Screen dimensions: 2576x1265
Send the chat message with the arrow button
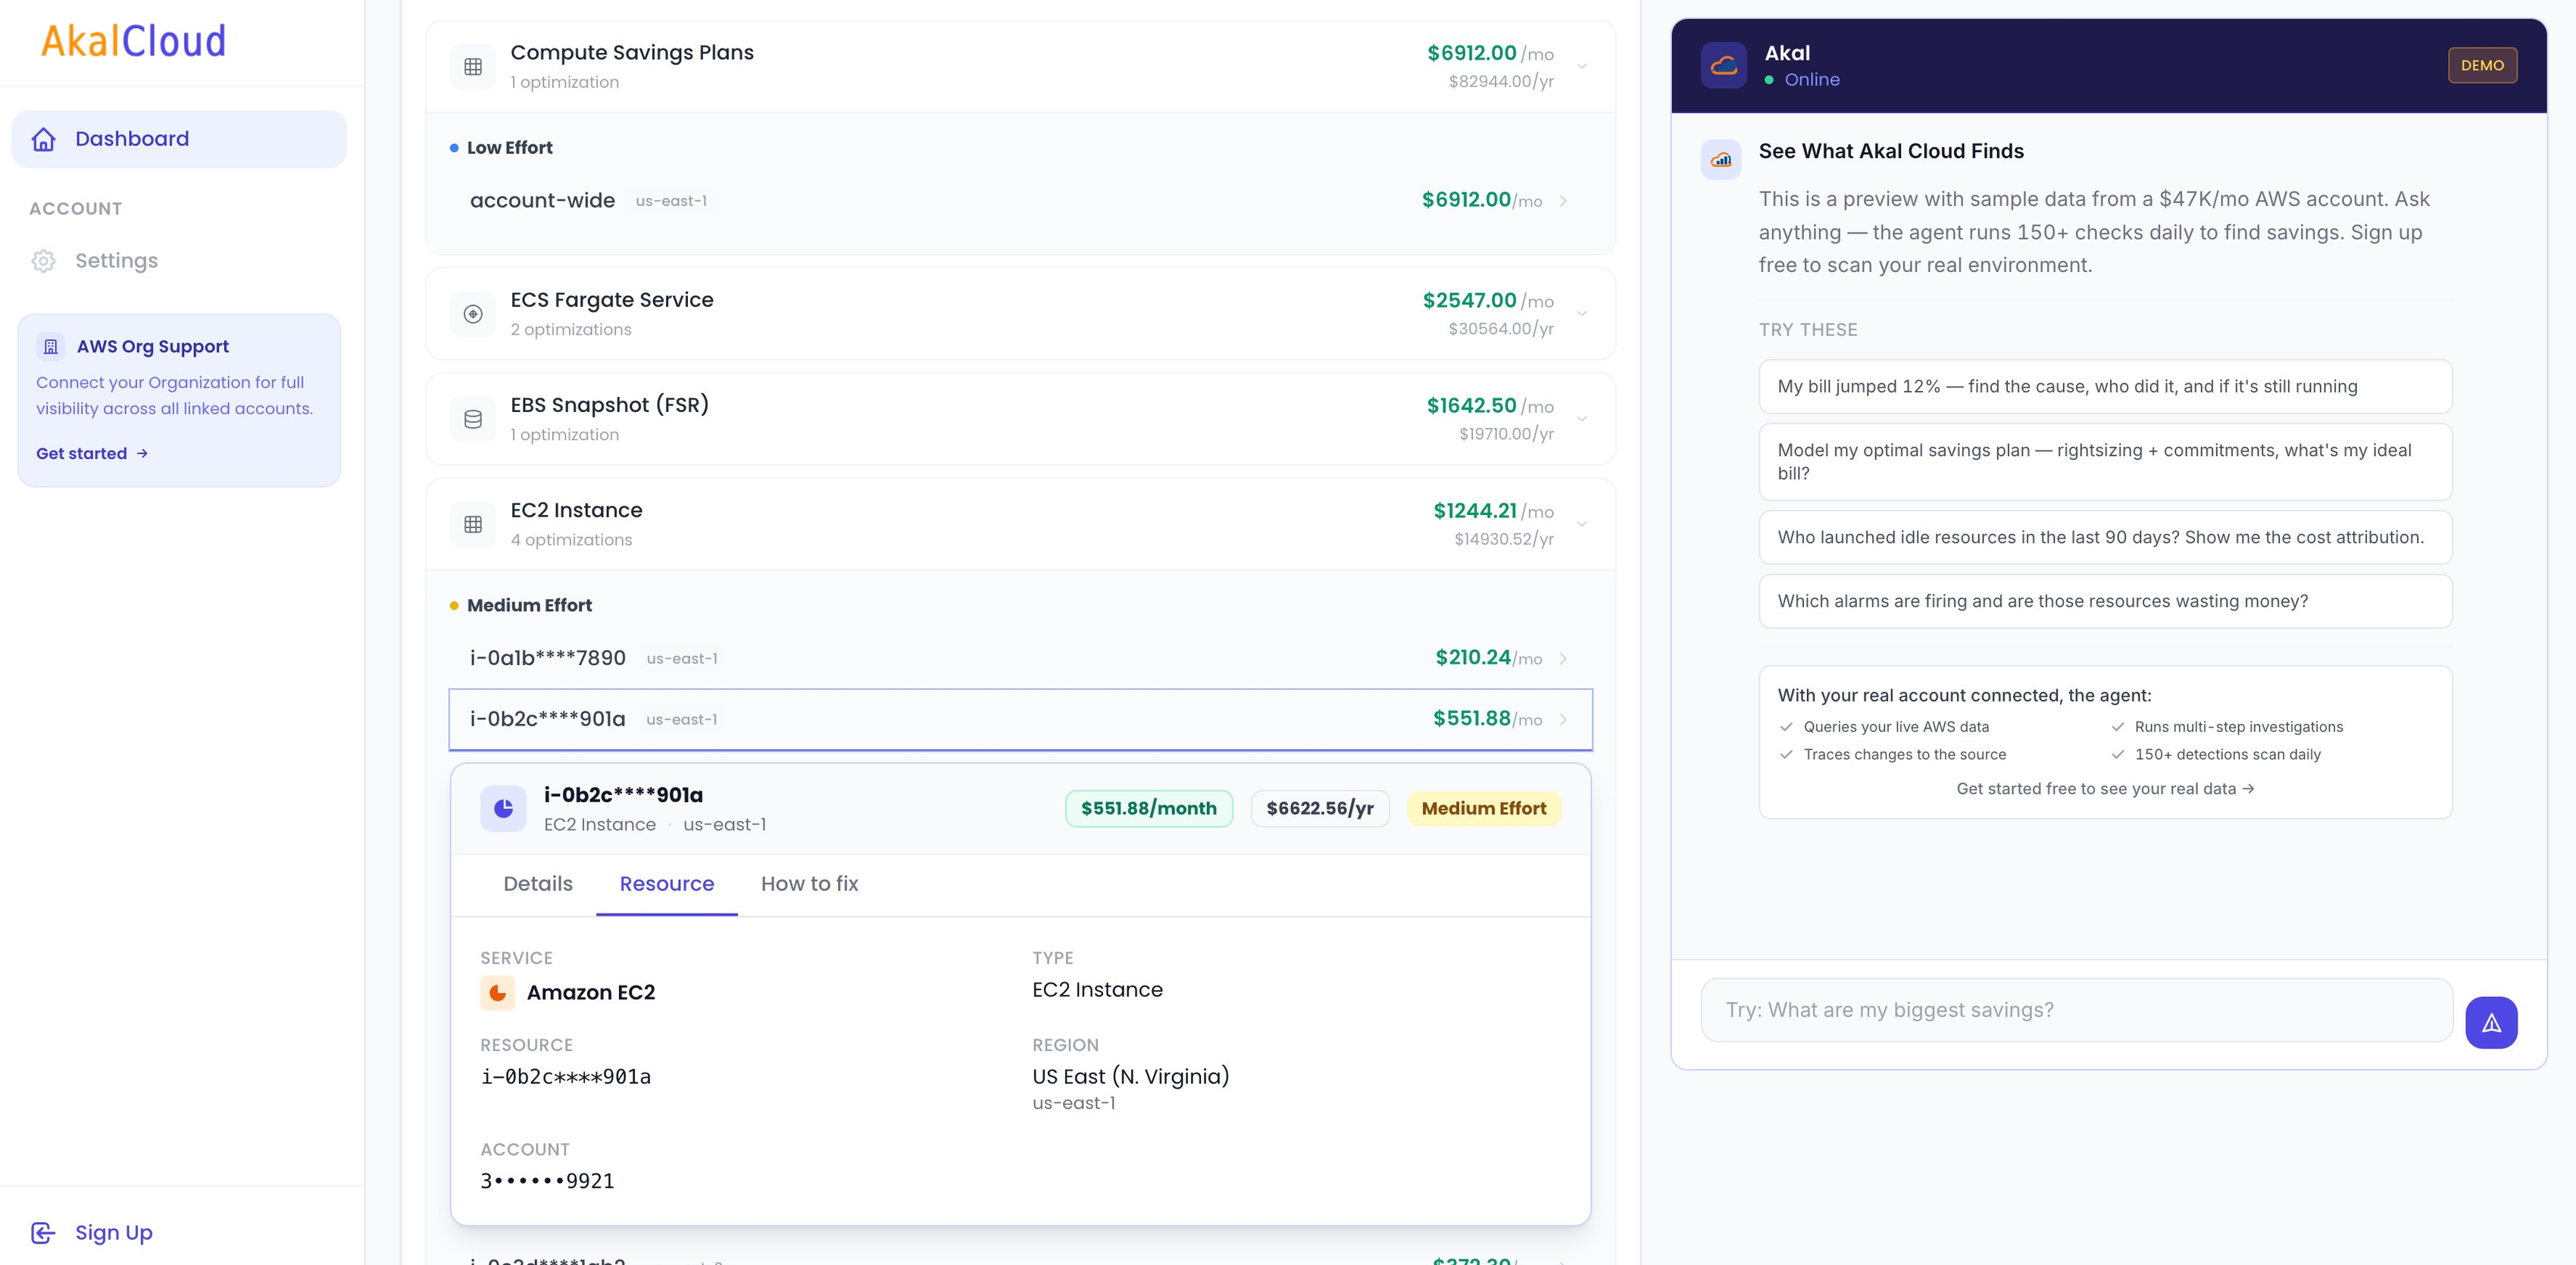2491,1022
